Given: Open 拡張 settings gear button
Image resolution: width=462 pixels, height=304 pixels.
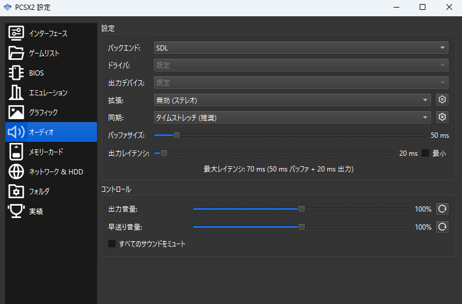Looking at the screenshot, I should [x=442, y=100].
